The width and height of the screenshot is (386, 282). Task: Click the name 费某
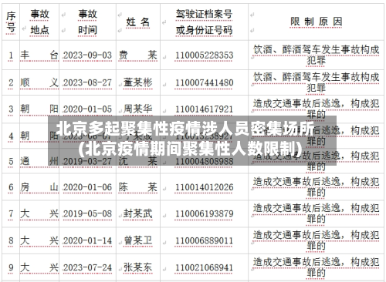137,55
